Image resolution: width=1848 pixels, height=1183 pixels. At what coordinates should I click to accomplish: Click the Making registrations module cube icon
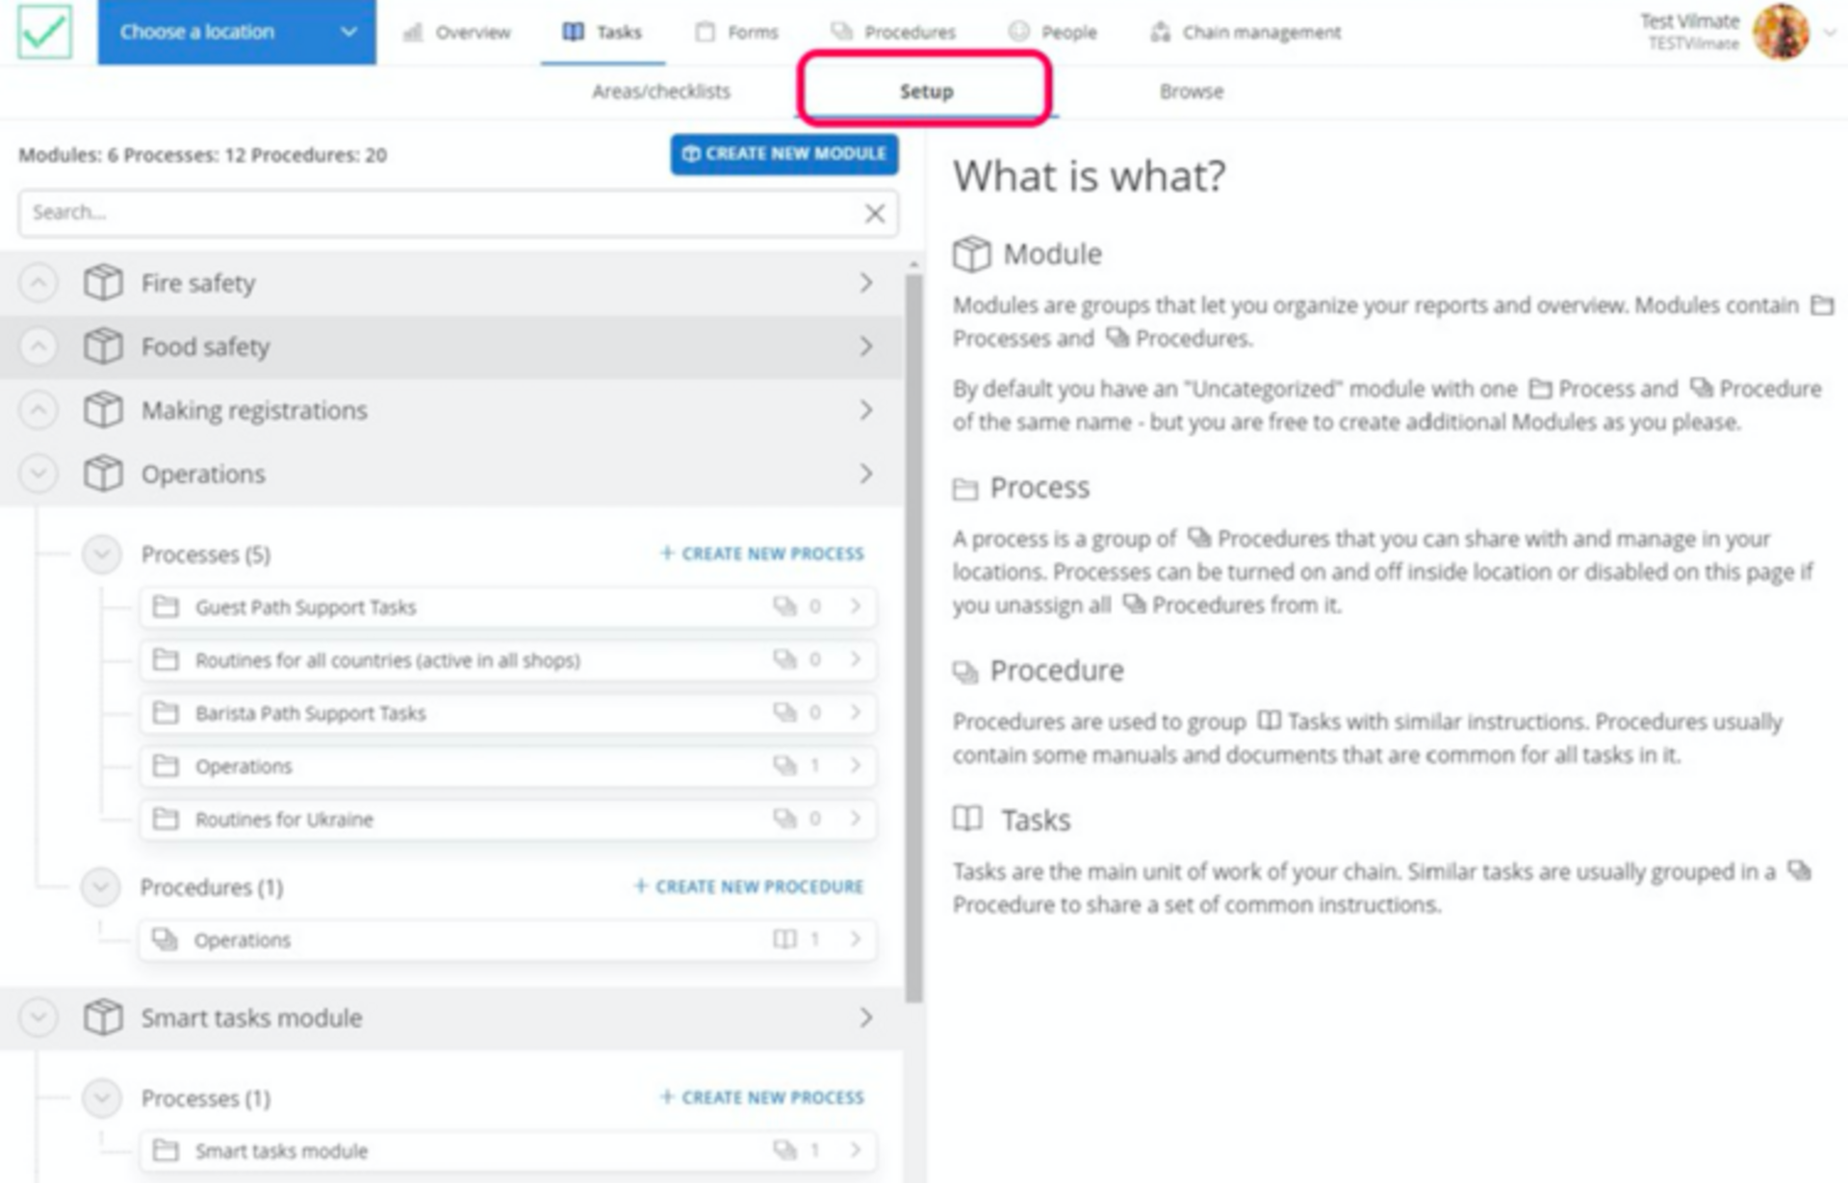(103, 410)
